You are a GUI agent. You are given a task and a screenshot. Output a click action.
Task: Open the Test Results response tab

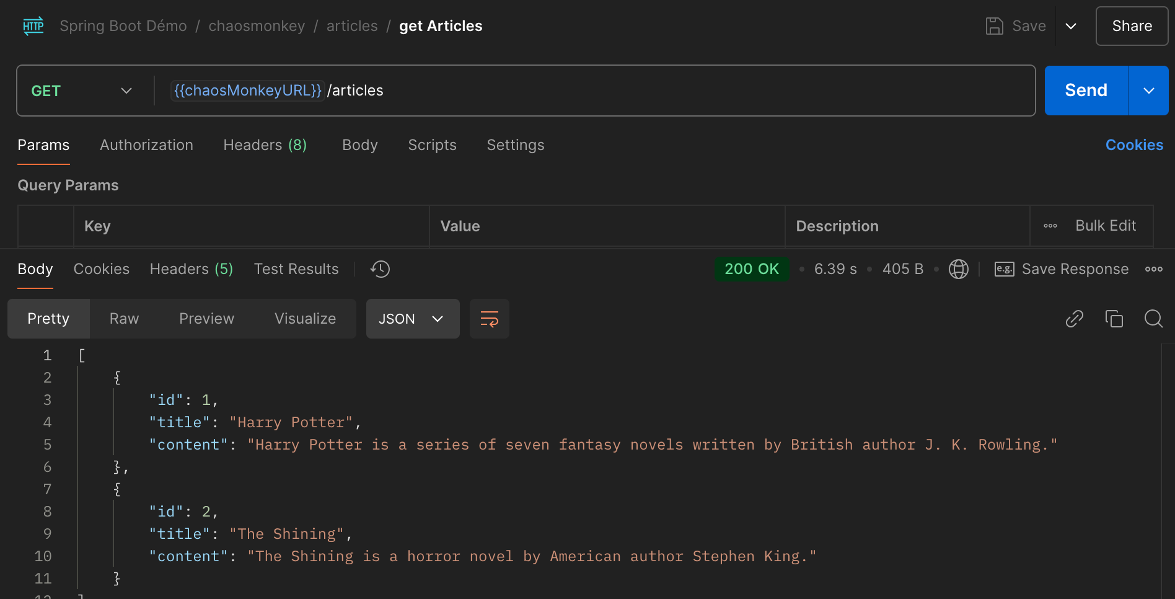[296, 269]
